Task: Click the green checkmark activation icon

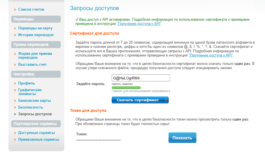Action: [x=77, y=20]
